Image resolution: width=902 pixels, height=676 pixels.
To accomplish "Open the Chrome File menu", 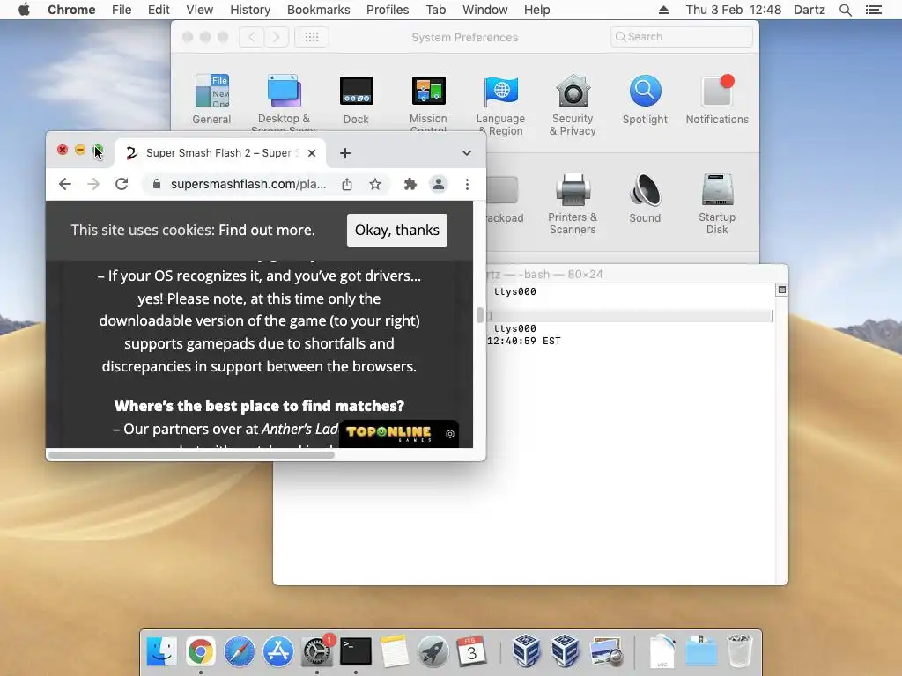I will point(122,10).
